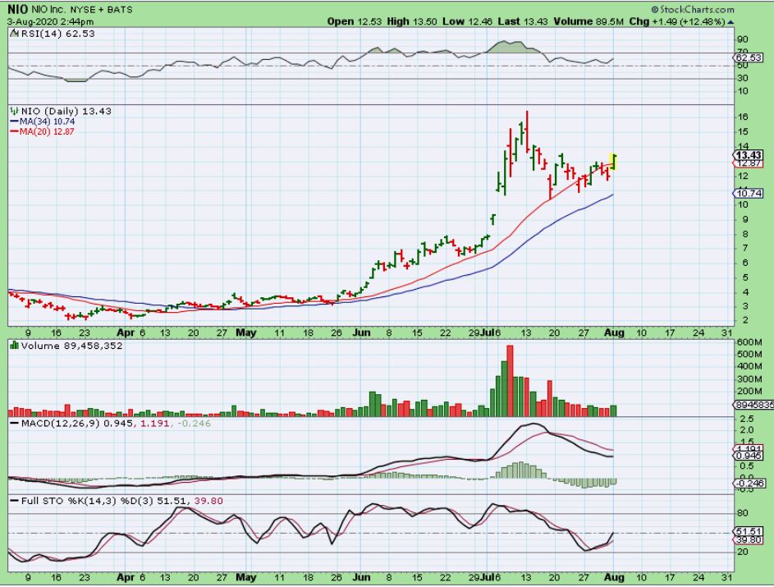Click the 600M label on volume axis
The height and width of the screenshot is (587, 774).
749,342
